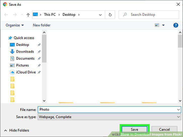183x137 pixels.
Task: Open the view options dropdown arrow
Action: coord(163,25)
